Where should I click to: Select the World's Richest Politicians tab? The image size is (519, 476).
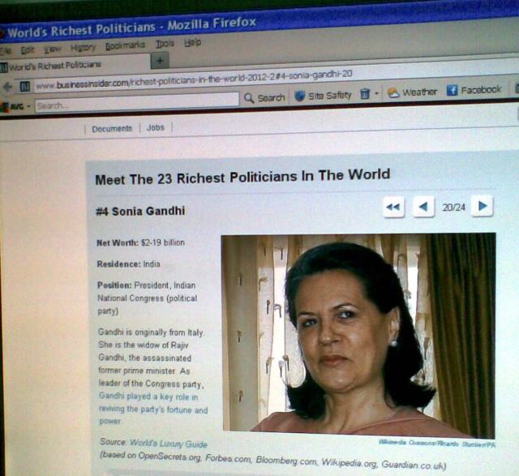point(57,65)
